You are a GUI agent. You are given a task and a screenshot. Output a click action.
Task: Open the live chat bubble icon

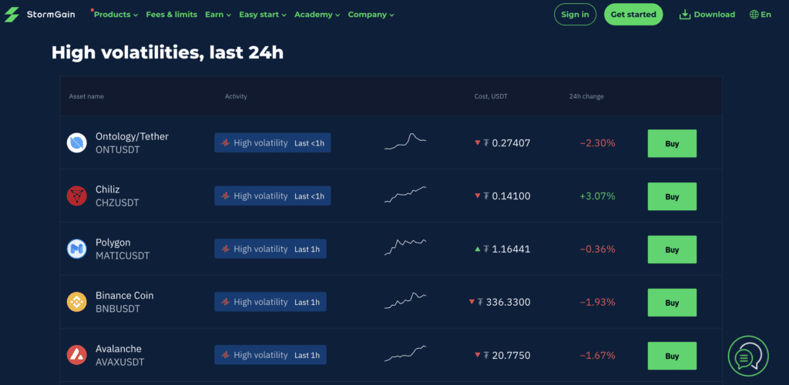748,356
